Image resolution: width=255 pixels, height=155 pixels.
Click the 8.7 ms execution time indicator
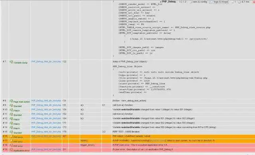pos(245,2)
